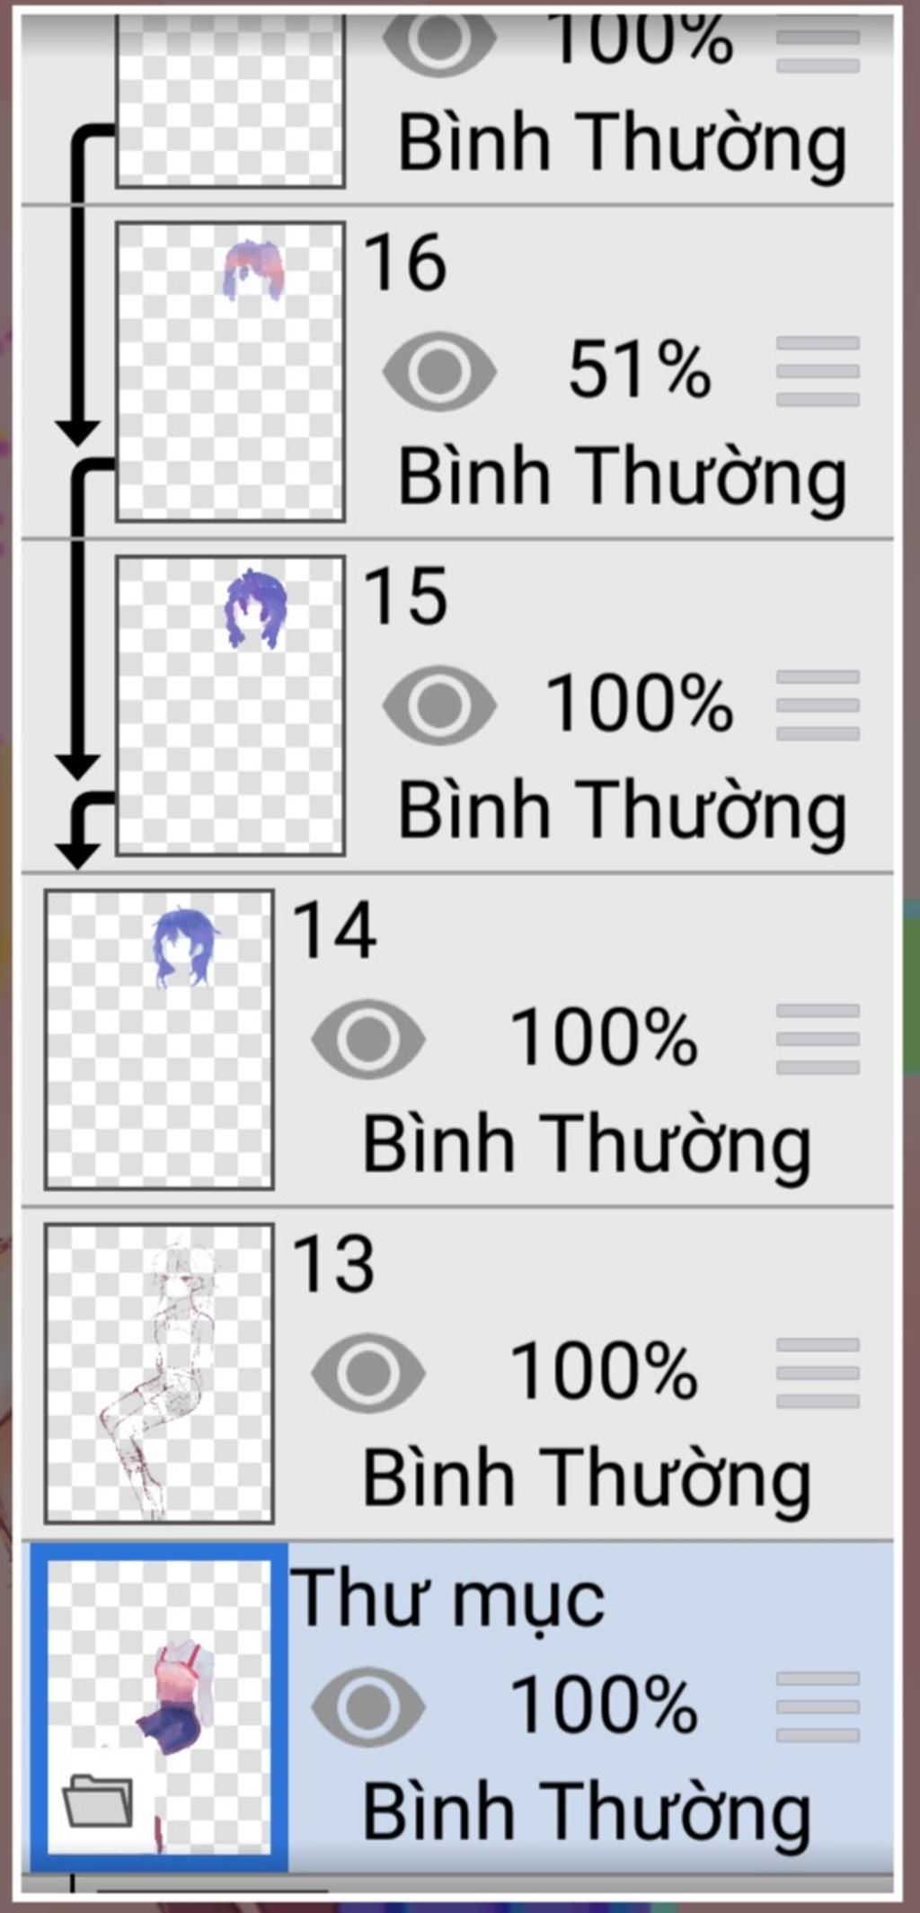Image resolution: width=920 pixels, height=1913 pixels.
Task: Toggle the eye icon on layer 13
Action: click(368, 1372)
